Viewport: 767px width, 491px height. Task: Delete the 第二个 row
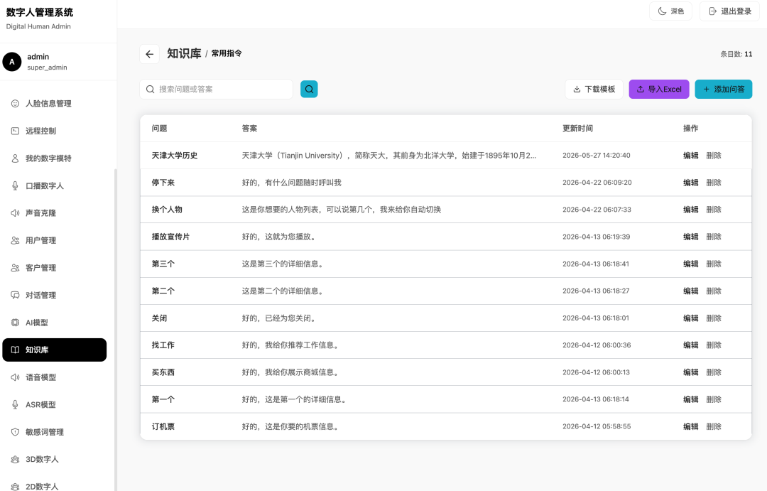coord(714,291)
